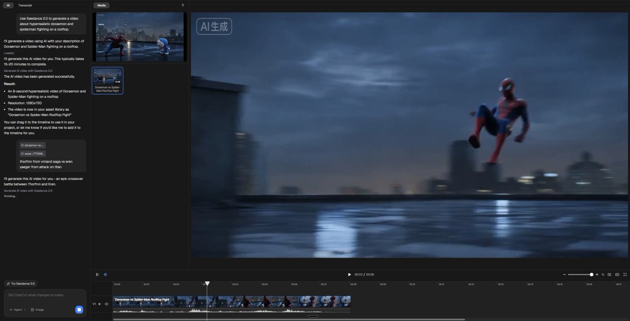Click the "Working..." status text
Viewport: 630px width, 321px height.
pyautogui.click(x=10, y=196)
